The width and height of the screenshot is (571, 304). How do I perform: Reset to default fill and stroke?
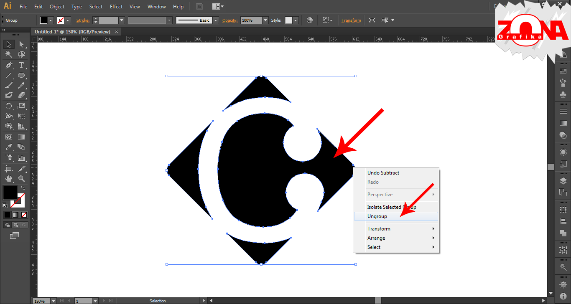click(x=5, y=205)
